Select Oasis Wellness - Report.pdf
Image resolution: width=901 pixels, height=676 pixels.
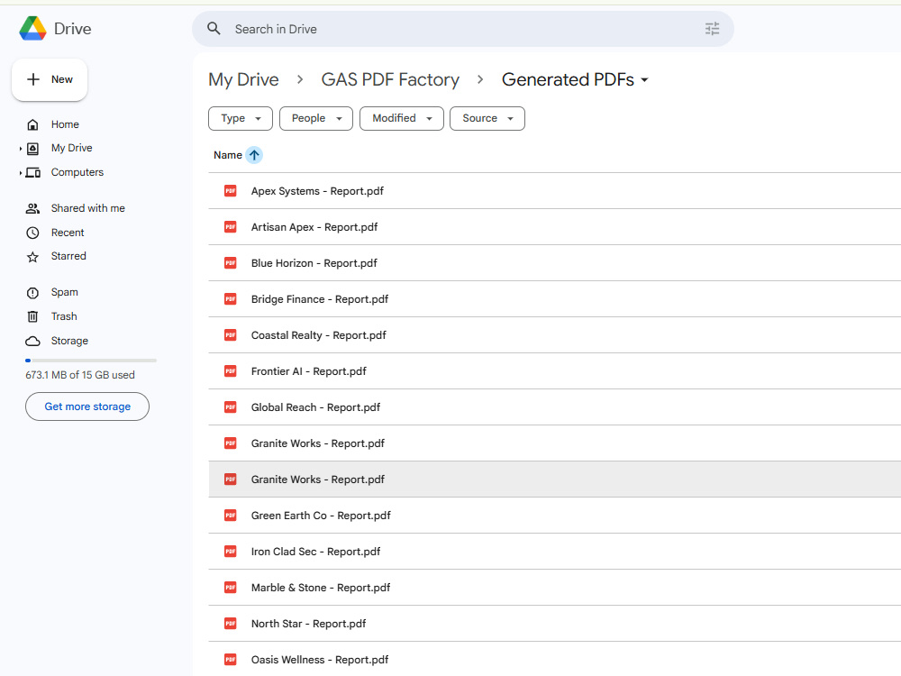[x=554, y=660]
